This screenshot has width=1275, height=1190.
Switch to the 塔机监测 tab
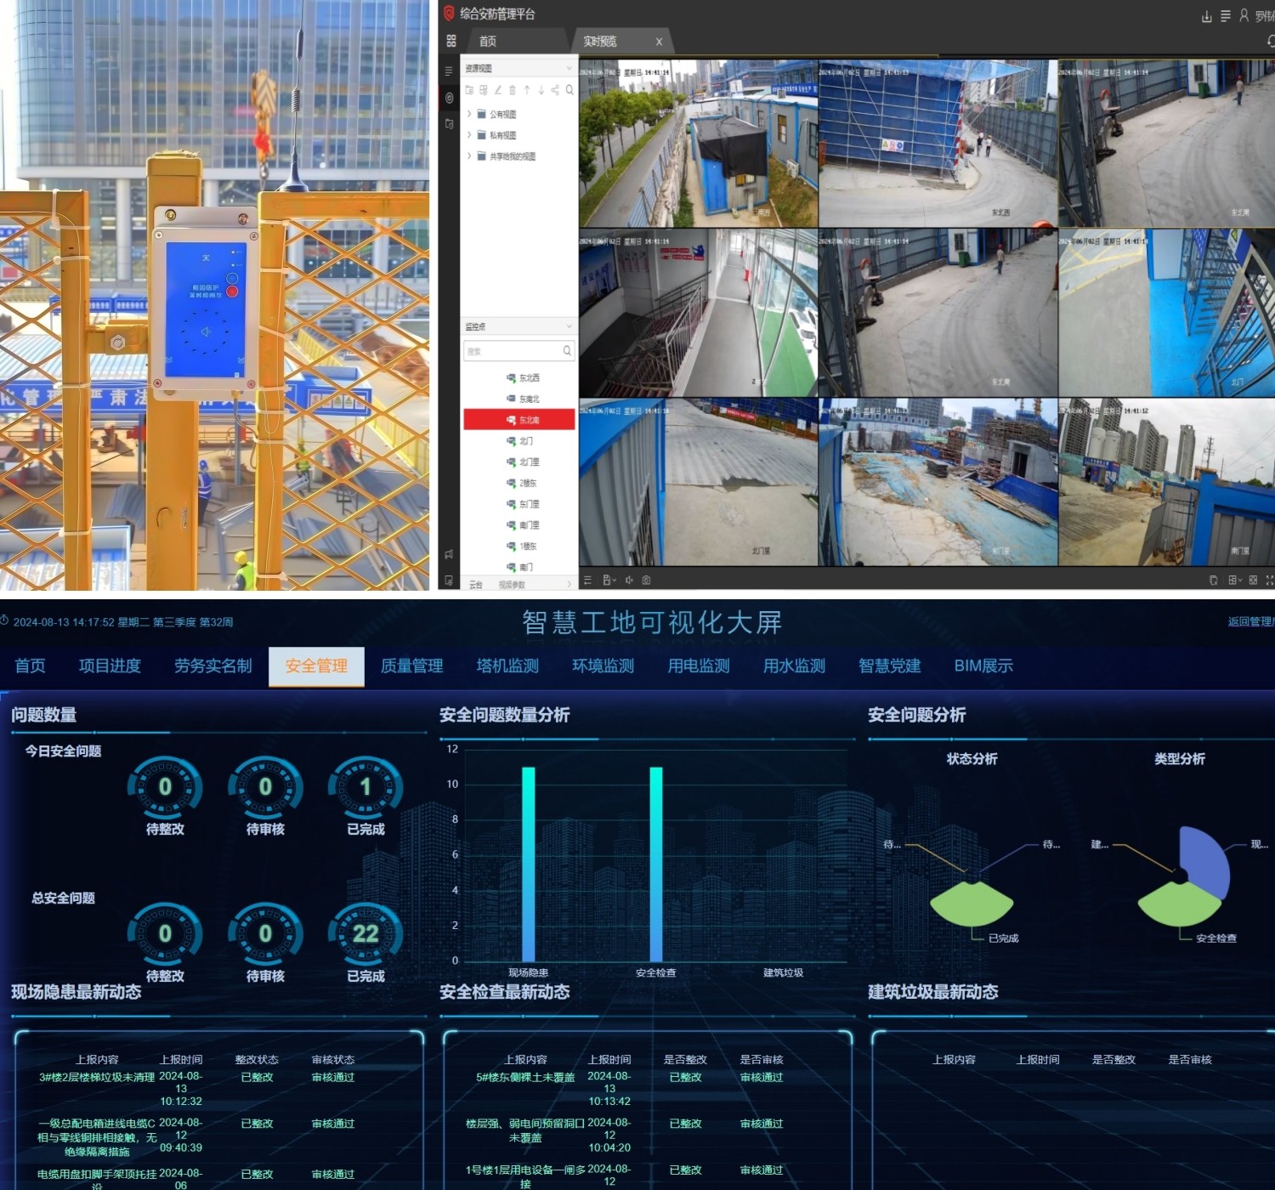507,666
